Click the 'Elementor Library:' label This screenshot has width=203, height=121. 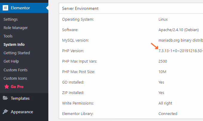(78, 114)
